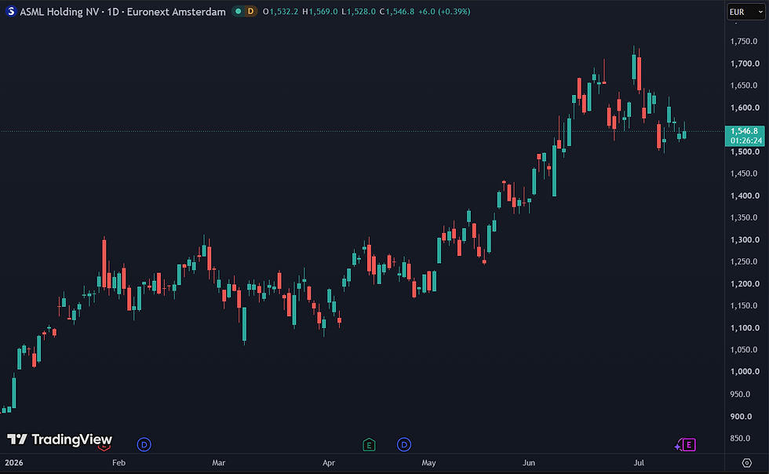This screenshot has height=474, width=769.
Task: Click the blue dividend D marker near Feb
Action: [144, 445]
